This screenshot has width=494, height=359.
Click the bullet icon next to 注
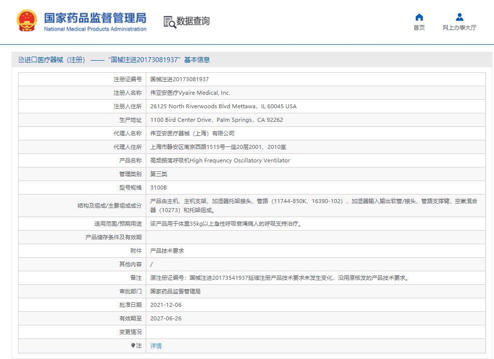tap(133, 345)
